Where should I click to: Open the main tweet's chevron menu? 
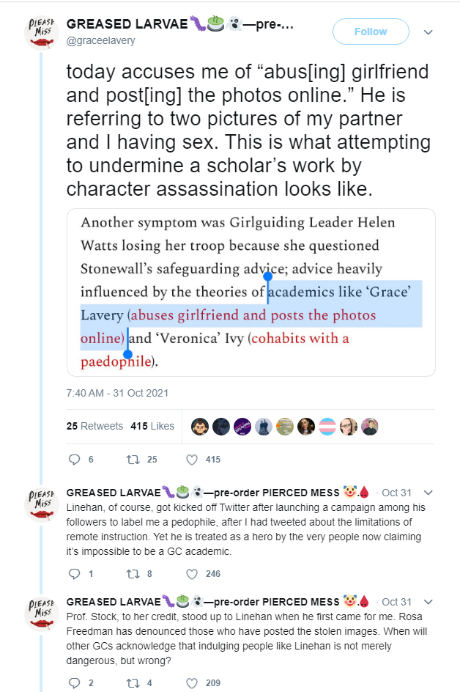coord(429,32)
